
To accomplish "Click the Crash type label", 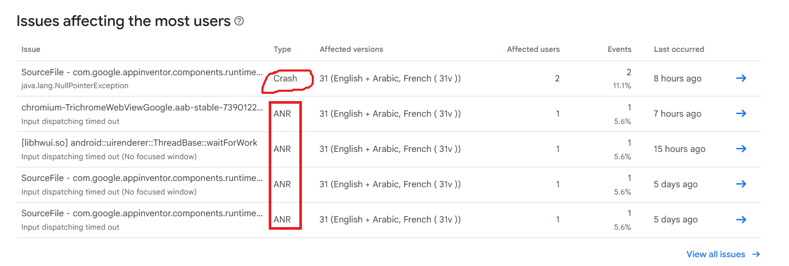I will pos(285,78).
